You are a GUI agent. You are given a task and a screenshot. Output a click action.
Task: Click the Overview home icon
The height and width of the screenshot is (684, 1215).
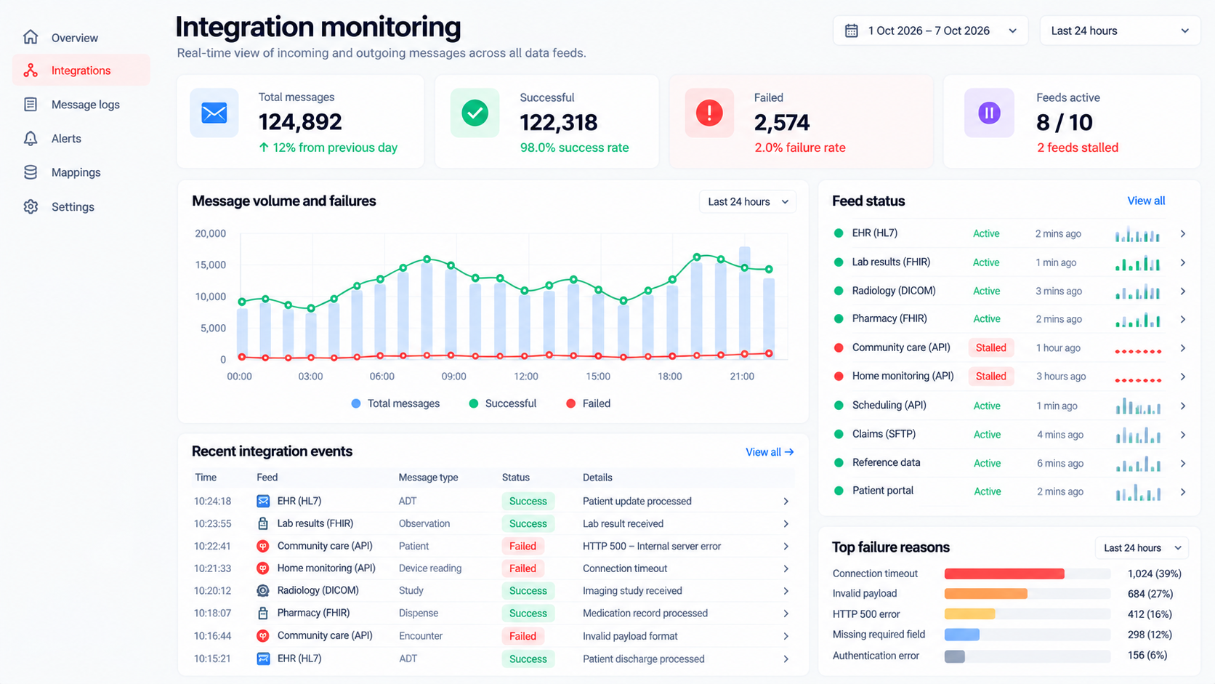tap(31, 37)
